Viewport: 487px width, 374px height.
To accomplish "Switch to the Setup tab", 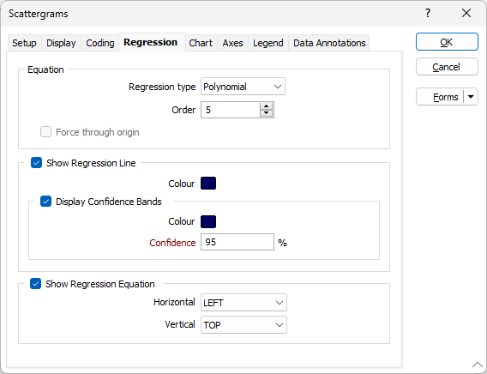I will 24,43.
